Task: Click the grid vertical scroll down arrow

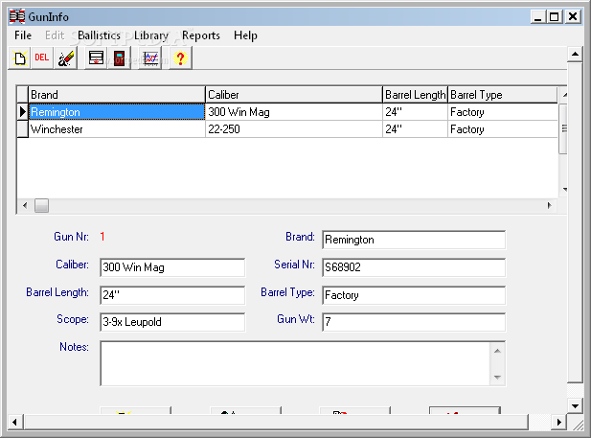Action: tap(564, 190)
